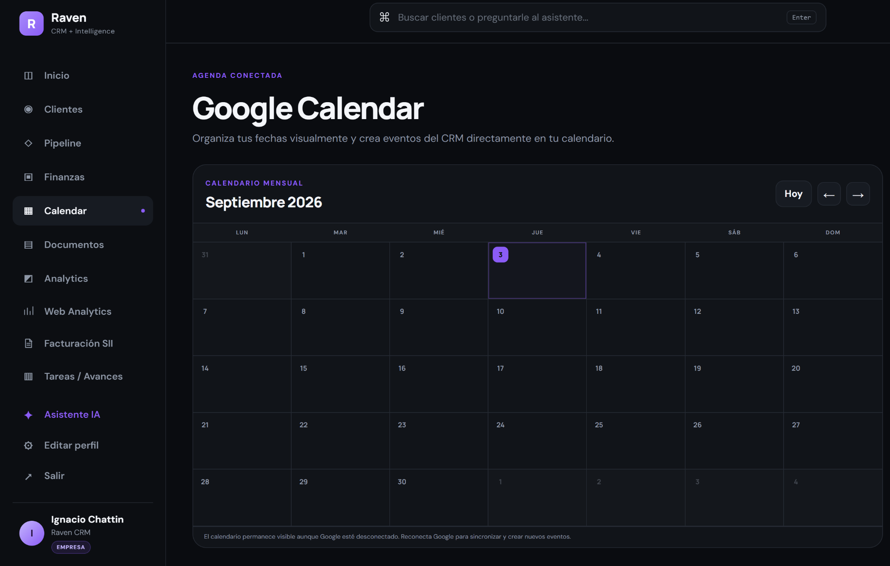Select day 30 in the calendar
Viewport: 890px width, 566px height.
tap(438, 498)
